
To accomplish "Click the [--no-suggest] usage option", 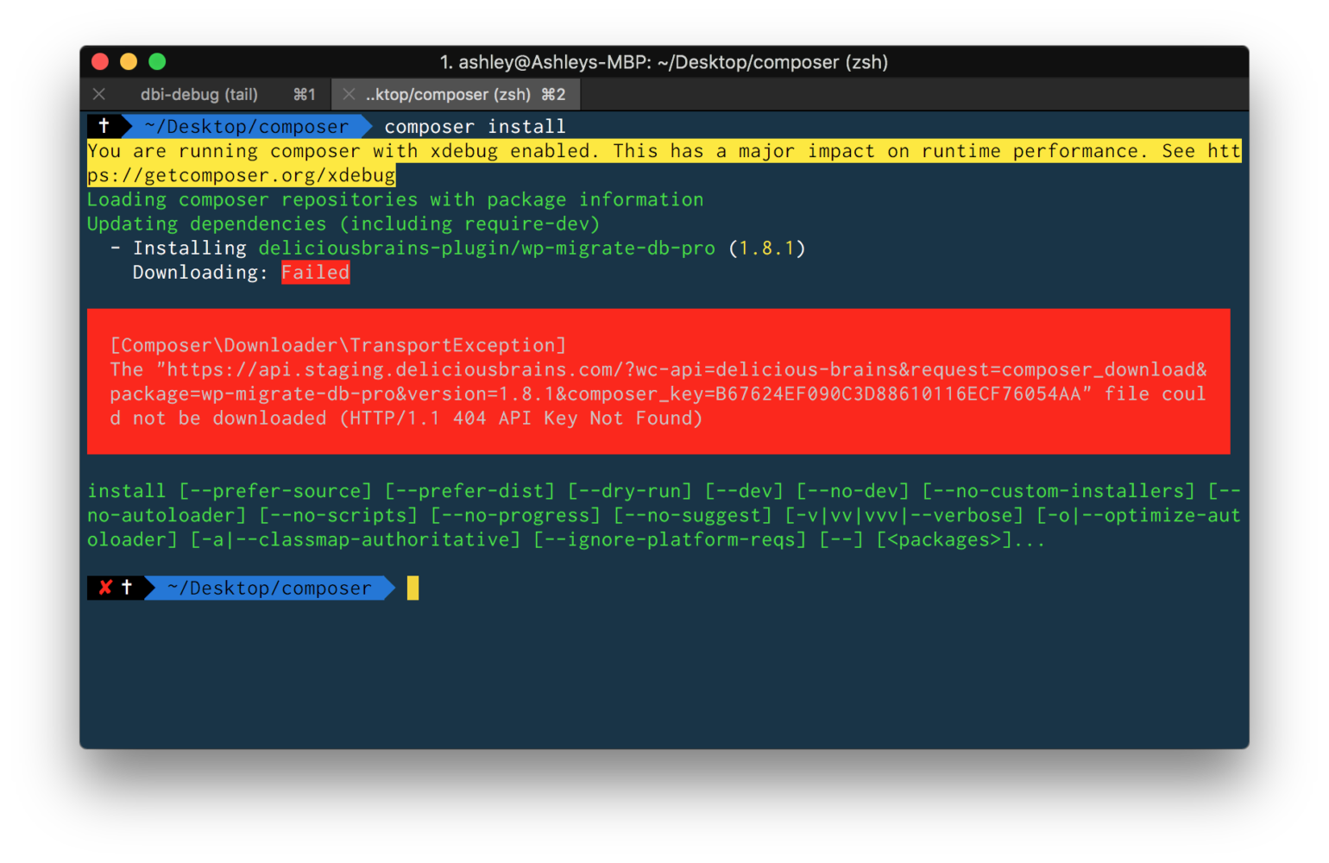I will coord(693,515).
